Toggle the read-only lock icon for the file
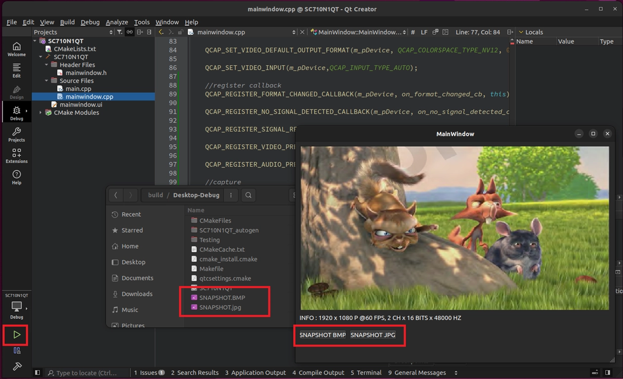Image resolution: width=623 pixels, height=379 pixels. point(181,32)
